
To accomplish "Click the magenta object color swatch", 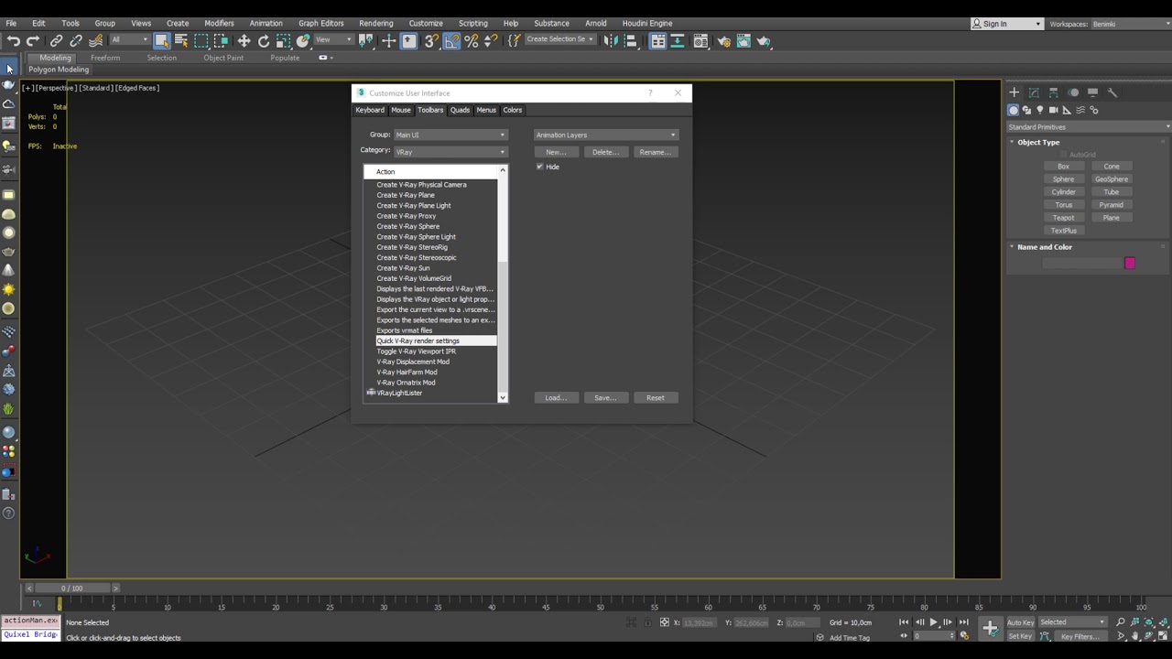I will pos(1130,264).
